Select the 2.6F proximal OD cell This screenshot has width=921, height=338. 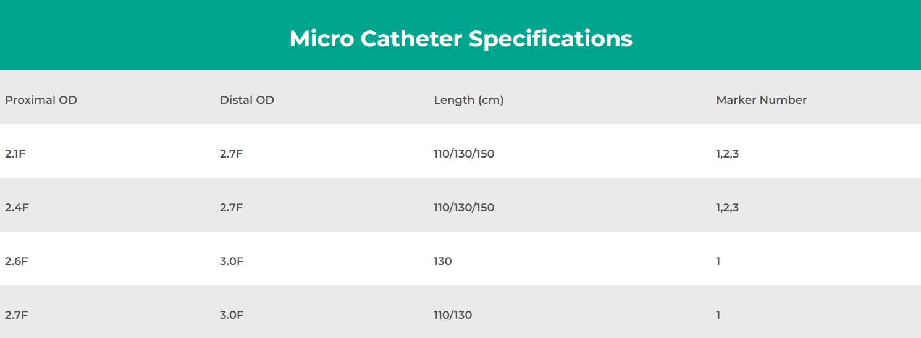17,261
